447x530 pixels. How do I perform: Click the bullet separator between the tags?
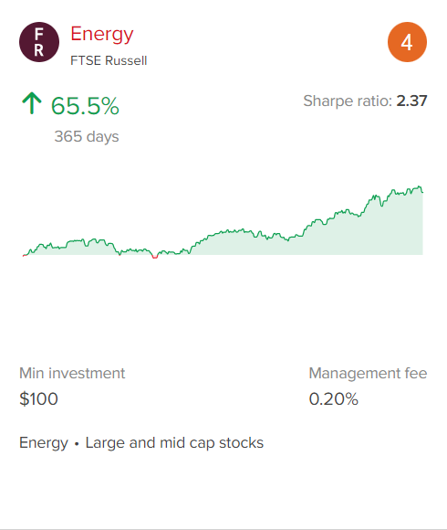pos(77,444)
